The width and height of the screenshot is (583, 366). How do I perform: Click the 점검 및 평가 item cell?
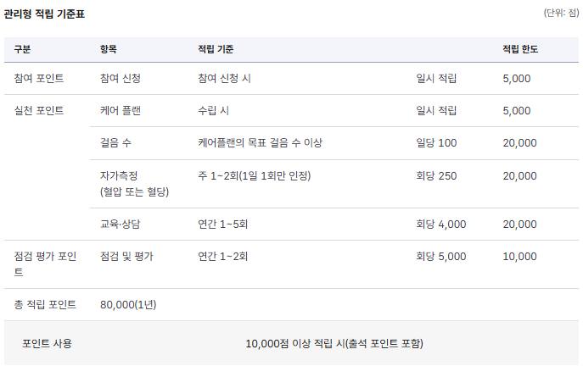[126, 257]
